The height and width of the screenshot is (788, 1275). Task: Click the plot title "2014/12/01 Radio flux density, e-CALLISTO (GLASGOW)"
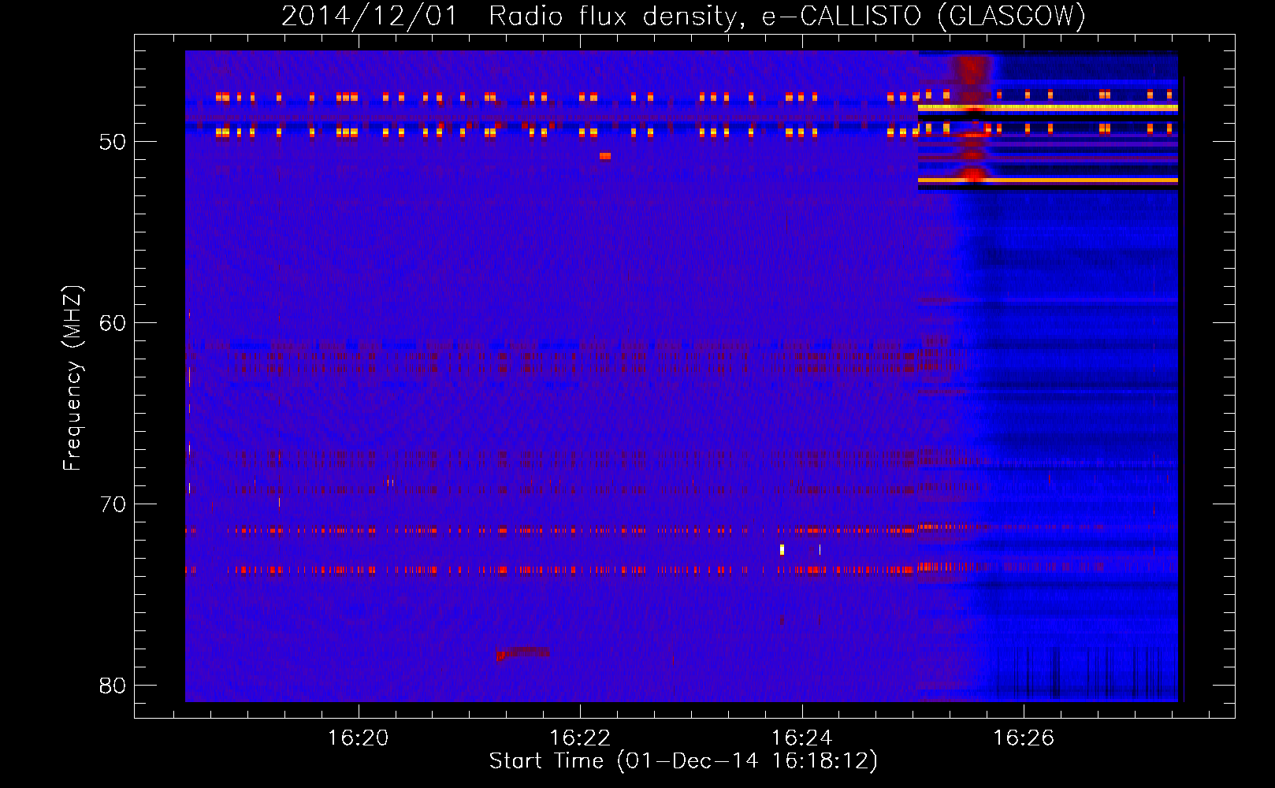pos(683,16)
